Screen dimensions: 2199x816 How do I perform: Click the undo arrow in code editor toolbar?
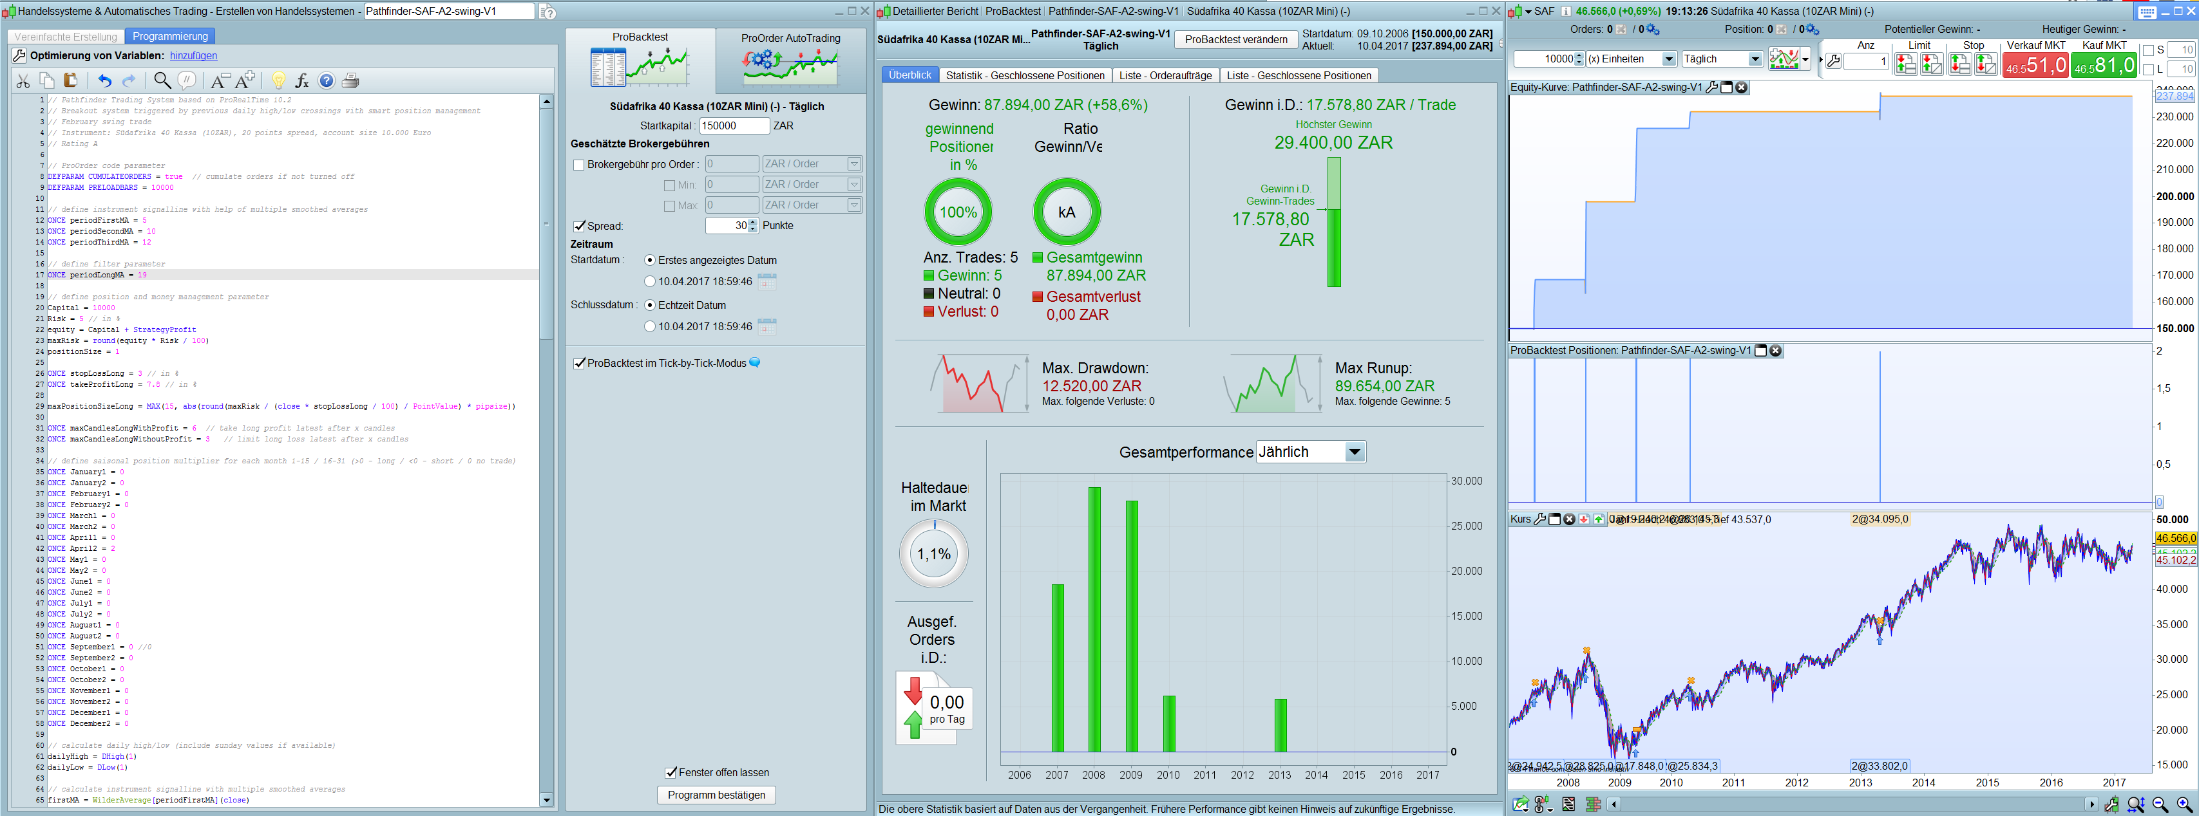pyautogui.click(x=104, y=81)
